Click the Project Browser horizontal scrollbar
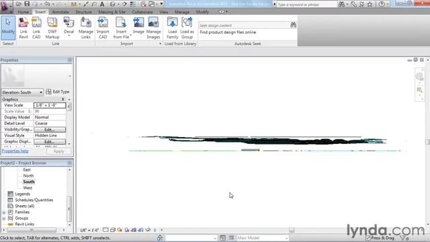This screenshot has height=242, width=430. click(x=34, y=230)
